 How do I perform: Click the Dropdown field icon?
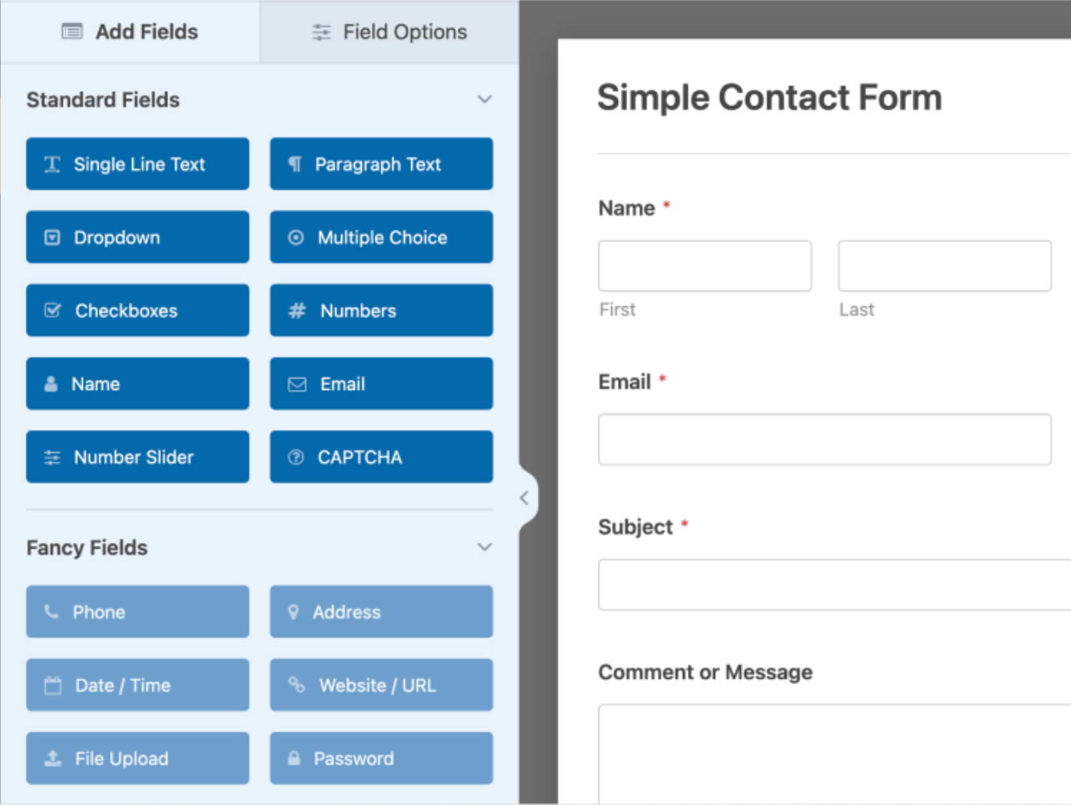52,238
